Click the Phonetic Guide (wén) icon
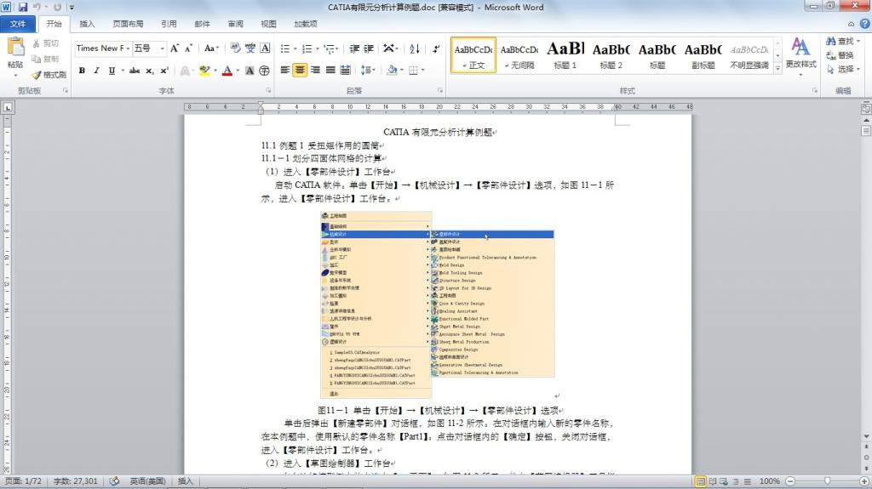 [x=250, y=48]
